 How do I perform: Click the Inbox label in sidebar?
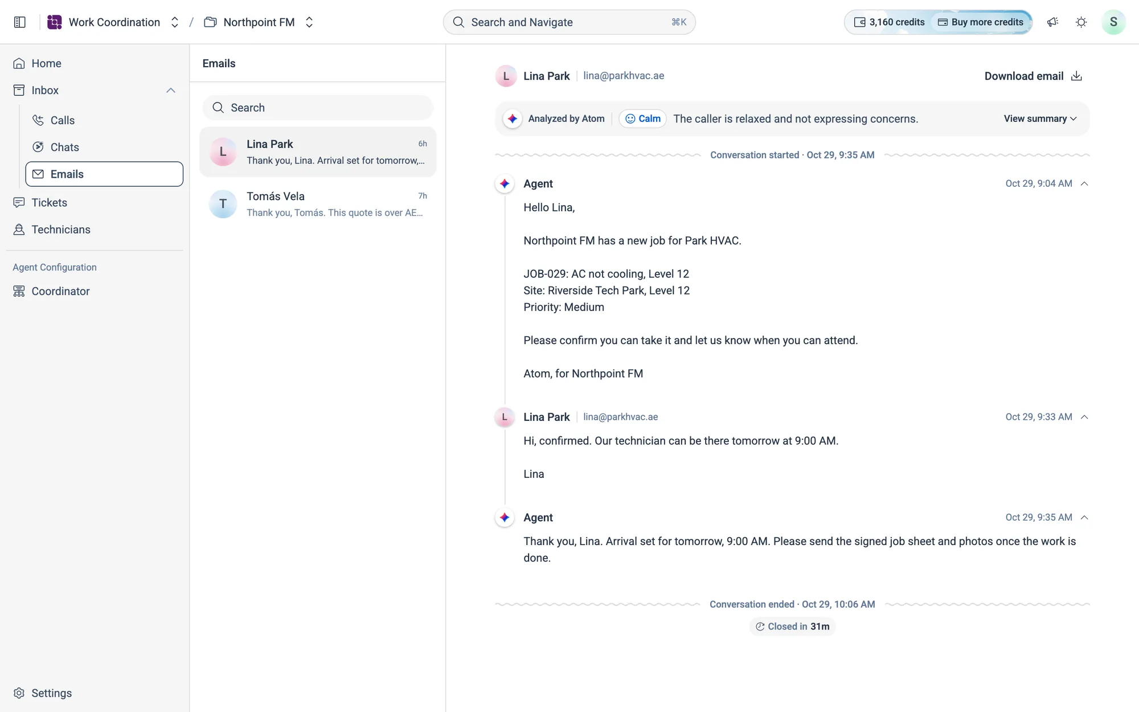(x=45, y=91)
